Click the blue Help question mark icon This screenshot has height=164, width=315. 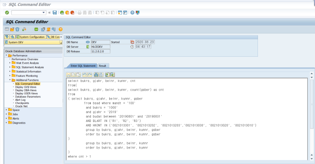coord(132,13)
